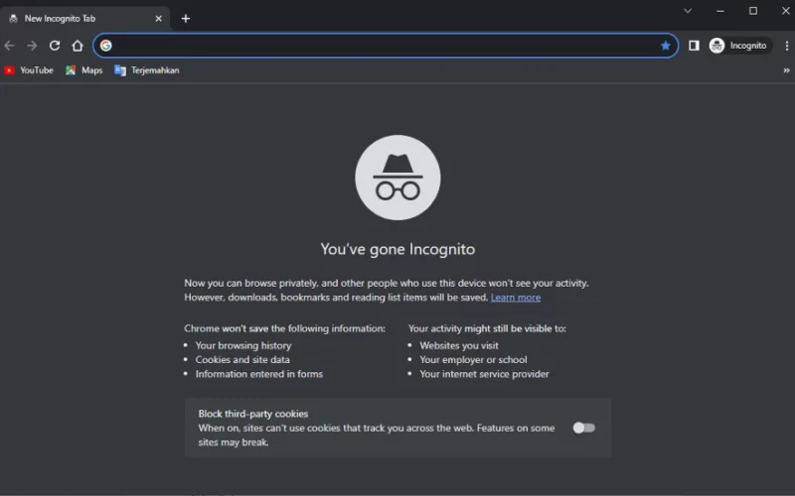
Task: Minimize the Chrome window
Action: click(719, 11)
